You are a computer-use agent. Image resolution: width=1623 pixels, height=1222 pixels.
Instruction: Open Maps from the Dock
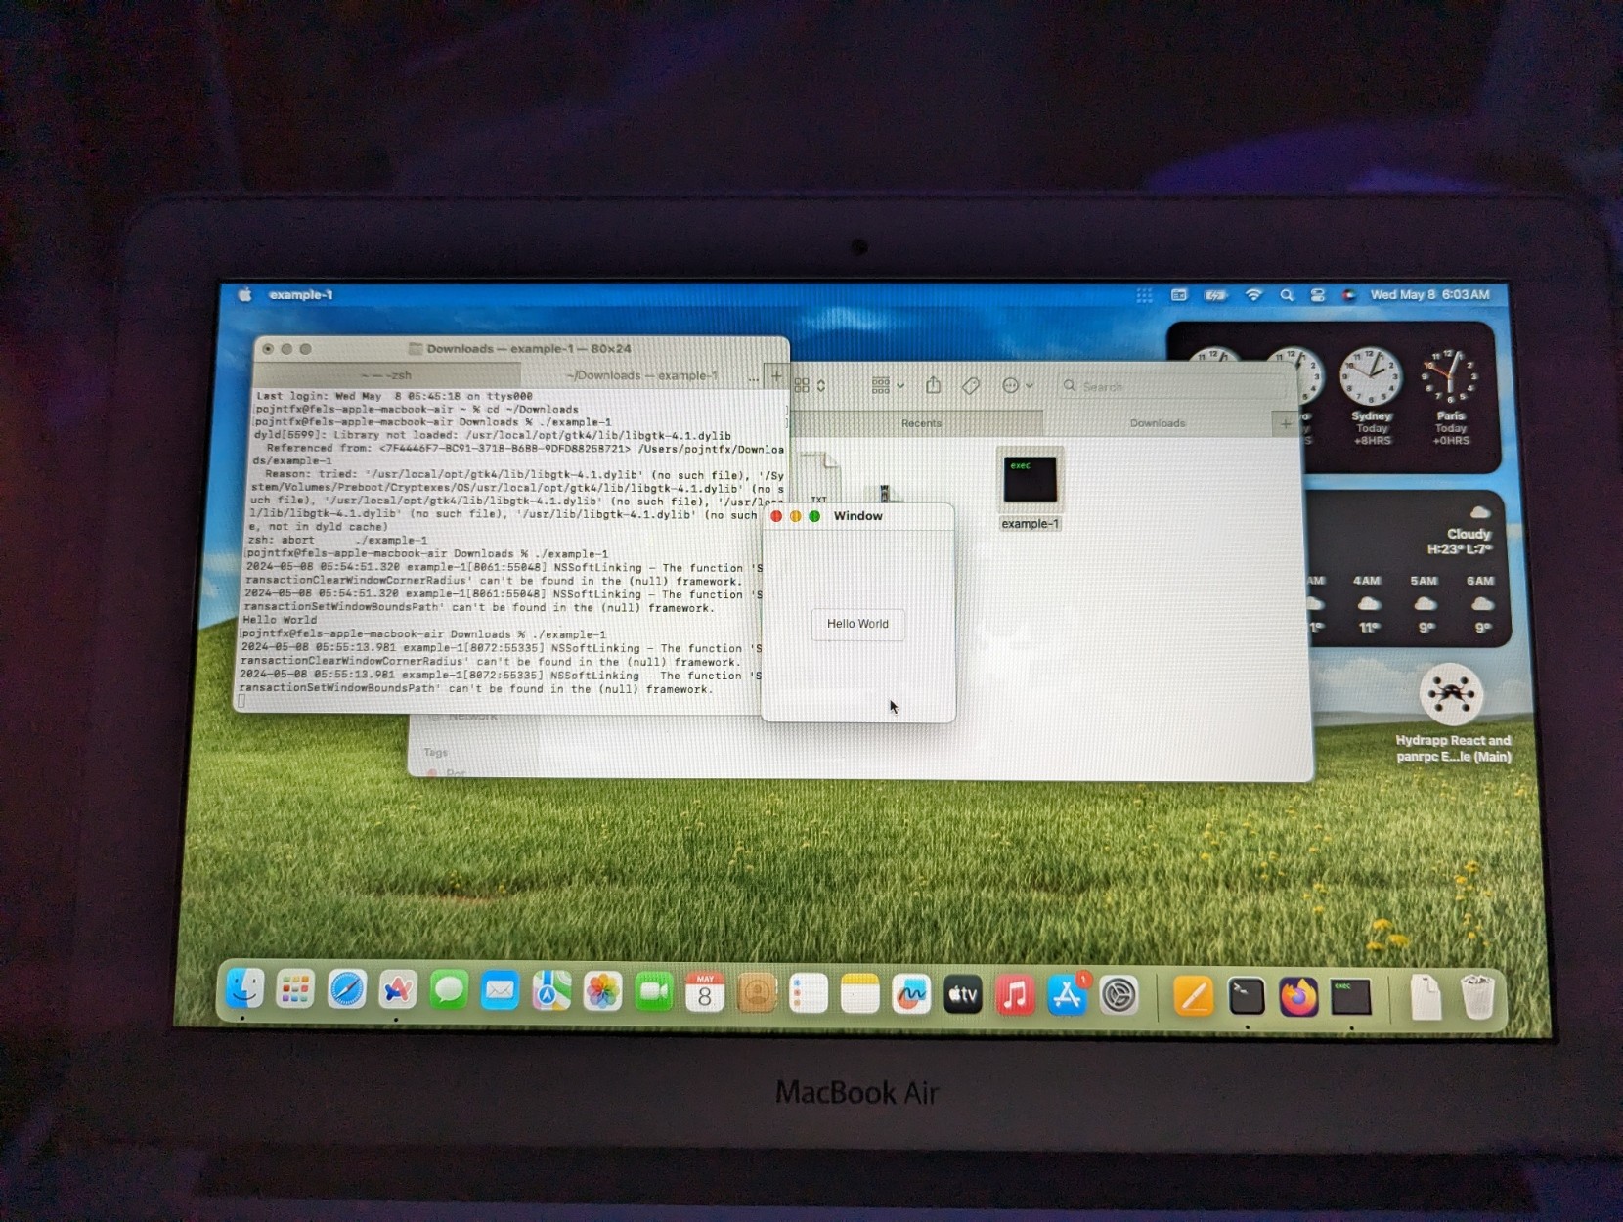tap(551, 992)
